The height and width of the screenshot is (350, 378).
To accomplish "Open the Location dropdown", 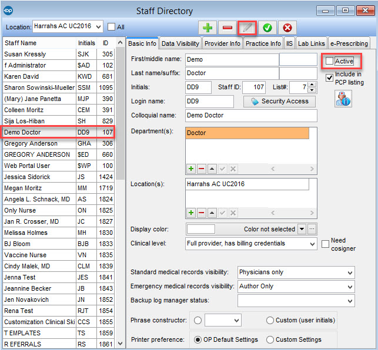I will [98, 26].
